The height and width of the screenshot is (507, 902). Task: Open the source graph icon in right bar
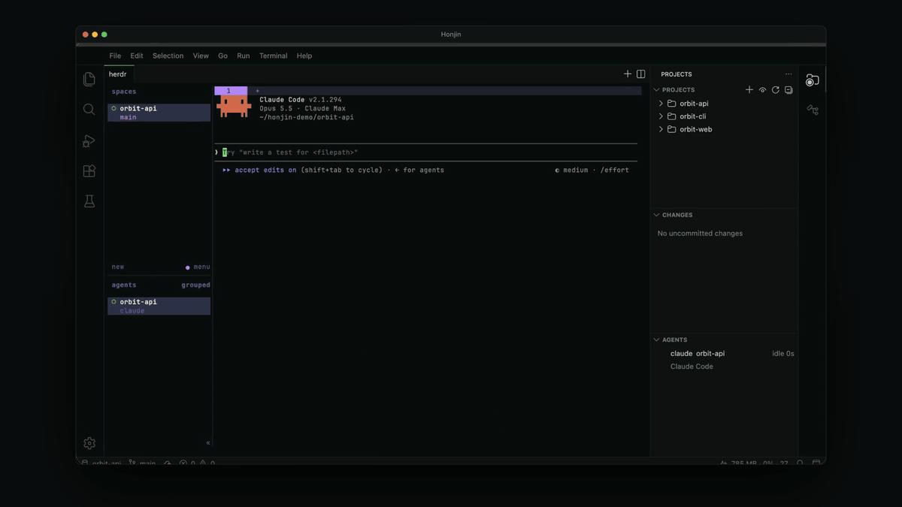[813, 110]
